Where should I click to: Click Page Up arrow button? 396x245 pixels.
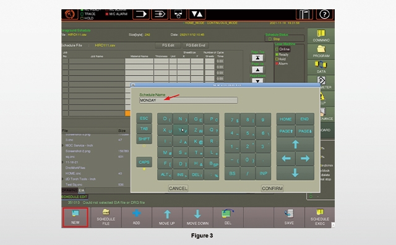click(x=257, y=70)
